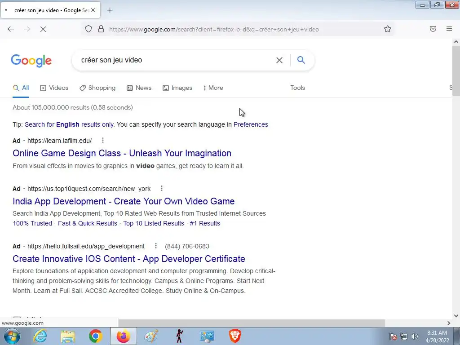Click the 'Top 10 Listed Results' sitelink
460x345 pixels.
pyautogui.click(x=154, y=223)
